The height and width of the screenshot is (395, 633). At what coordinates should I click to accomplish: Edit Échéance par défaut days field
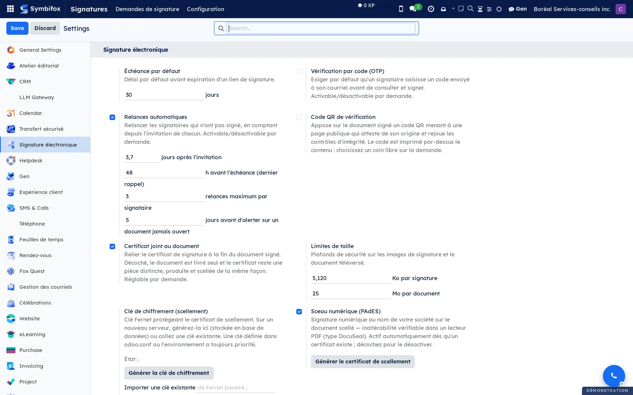pyautogui.click(x=164, y=95)
